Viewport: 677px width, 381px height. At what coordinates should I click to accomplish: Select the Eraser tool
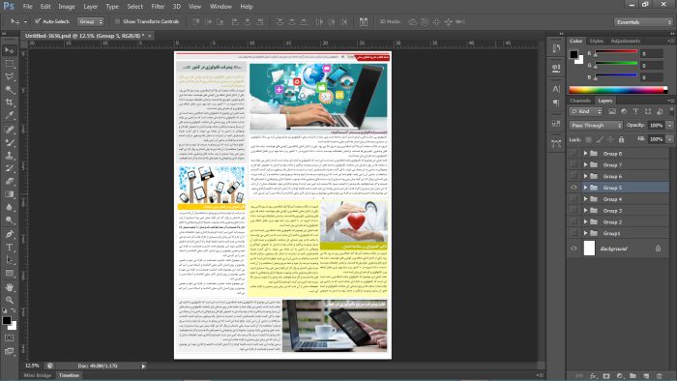click(x=9, y=181)
